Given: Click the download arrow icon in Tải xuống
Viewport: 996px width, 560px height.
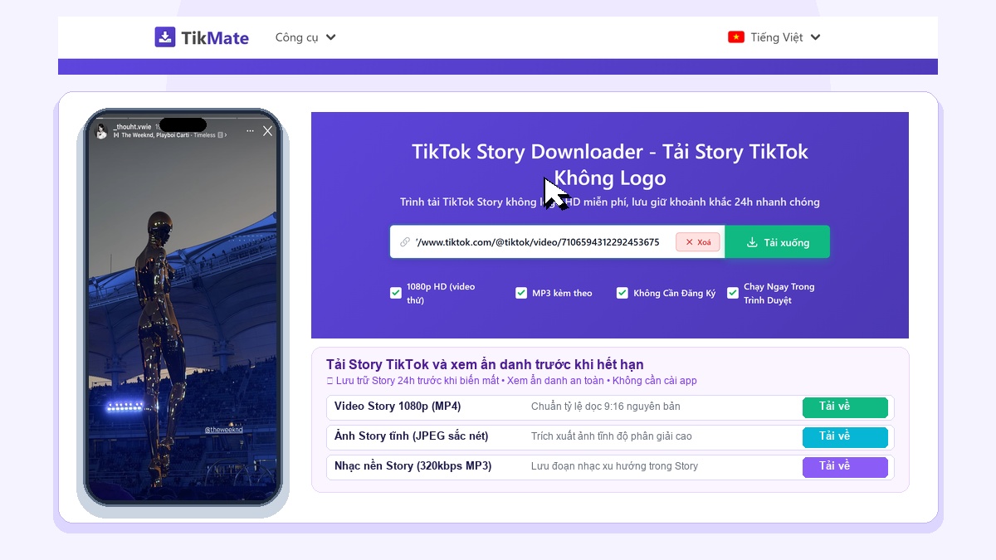Looking at the screenshot, I should [x=752, y=242].
